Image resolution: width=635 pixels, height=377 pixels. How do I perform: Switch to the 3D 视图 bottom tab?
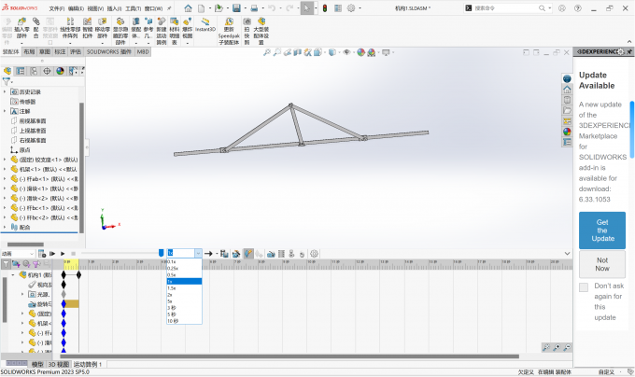59,365
